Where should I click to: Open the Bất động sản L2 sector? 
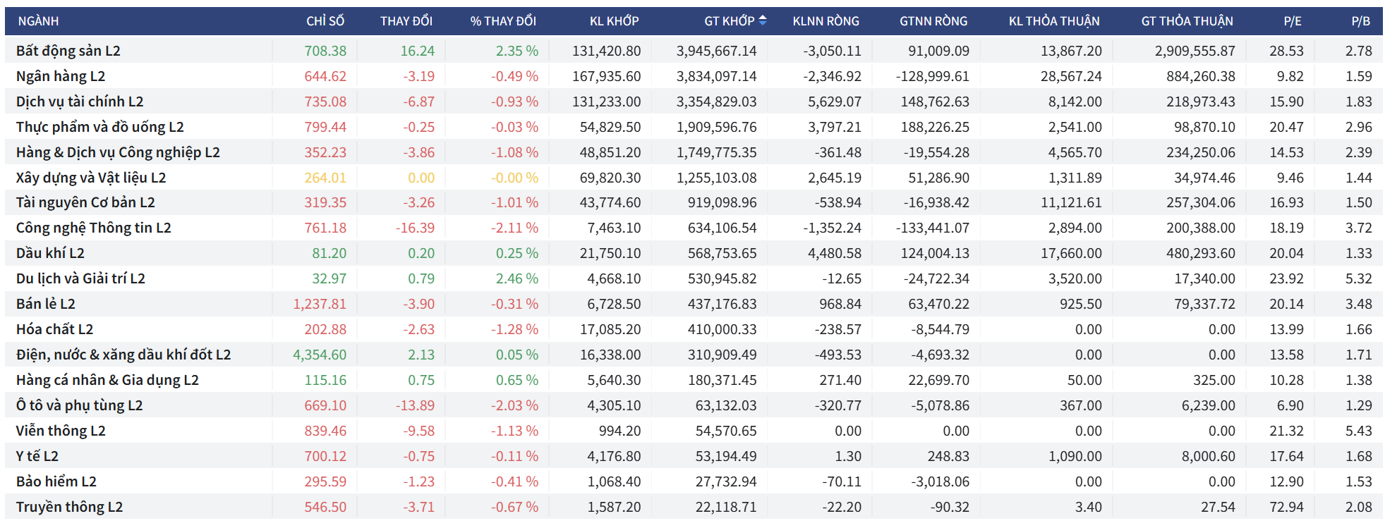point(68,51)
